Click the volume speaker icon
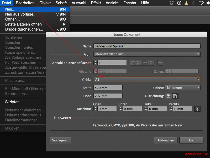Screen dimensions: 210x158 pyautogui.click(x=208, y=3)
